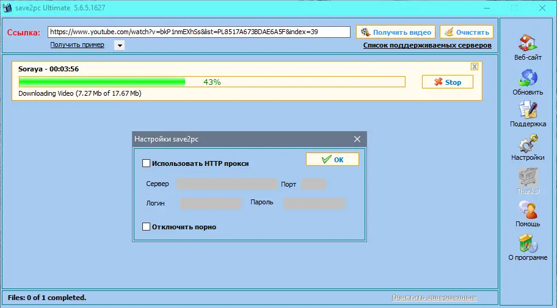Click the Получить пример link
Screen dimensions: 557x308
coord(77,45)
